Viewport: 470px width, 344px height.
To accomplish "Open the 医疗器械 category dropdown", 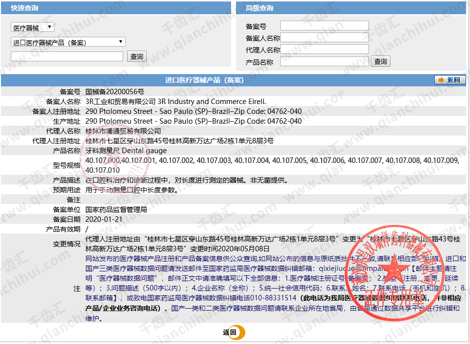I will tap(33, 28).
